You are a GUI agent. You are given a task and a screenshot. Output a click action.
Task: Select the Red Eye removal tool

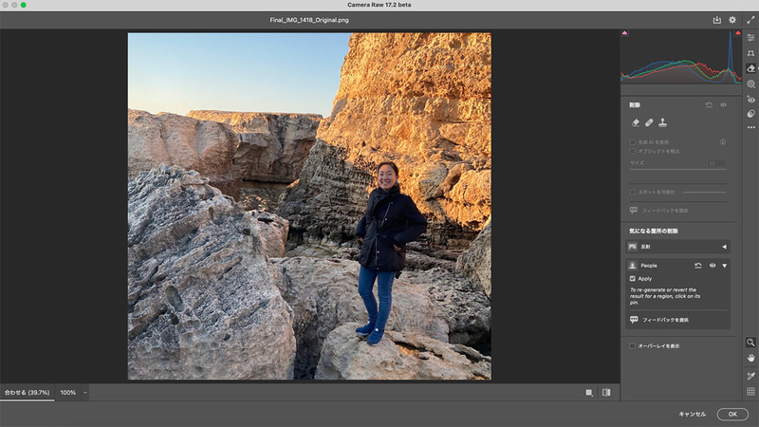click(x=750, y=99)
